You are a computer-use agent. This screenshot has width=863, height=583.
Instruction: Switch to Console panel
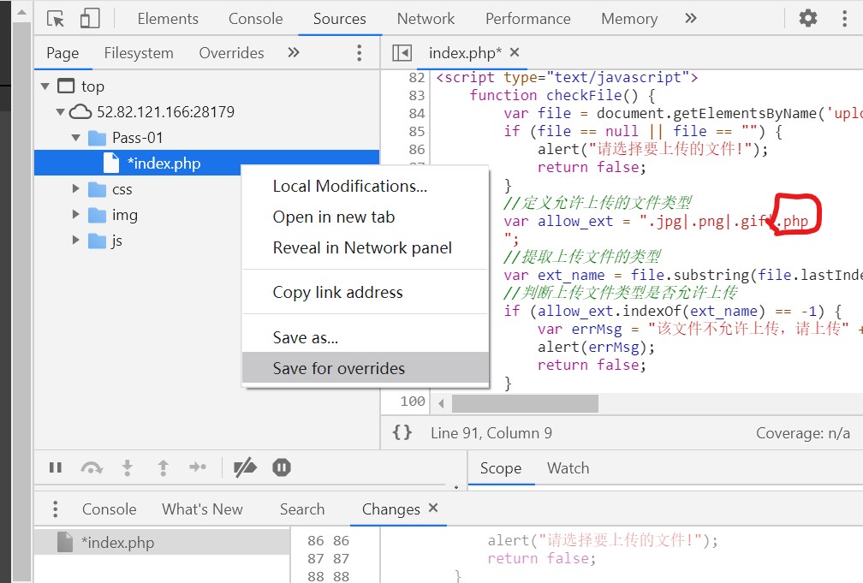pyautogui.click(x=255, y=19)
